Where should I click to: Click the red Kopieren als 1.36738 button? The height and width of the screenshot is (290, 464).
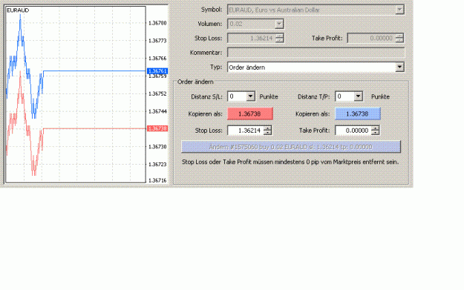pos(249,113)
